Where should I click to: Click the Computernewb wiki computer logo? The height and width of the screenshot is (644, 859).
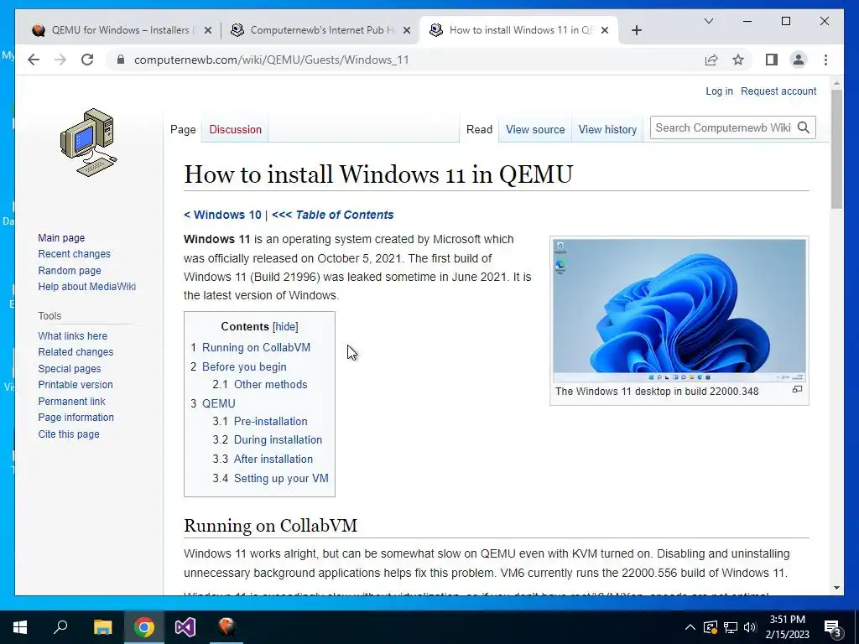coord(88,143)
